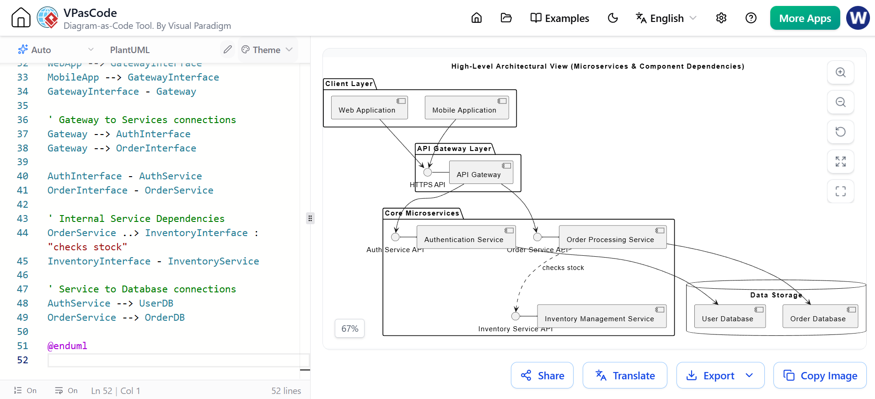Viewport: 875px width, 399px height.
Task: Click the Client Layer package label
Action: click(x=349, y=84)
